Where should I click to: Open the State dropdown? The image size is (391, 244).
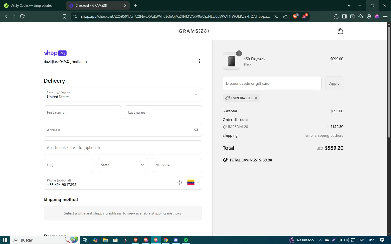click(x=123, y=165)
